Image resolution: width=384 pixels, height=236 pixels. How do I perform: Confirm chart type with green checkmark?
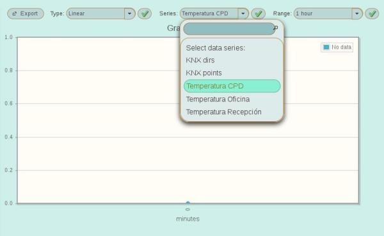[145, 13]
